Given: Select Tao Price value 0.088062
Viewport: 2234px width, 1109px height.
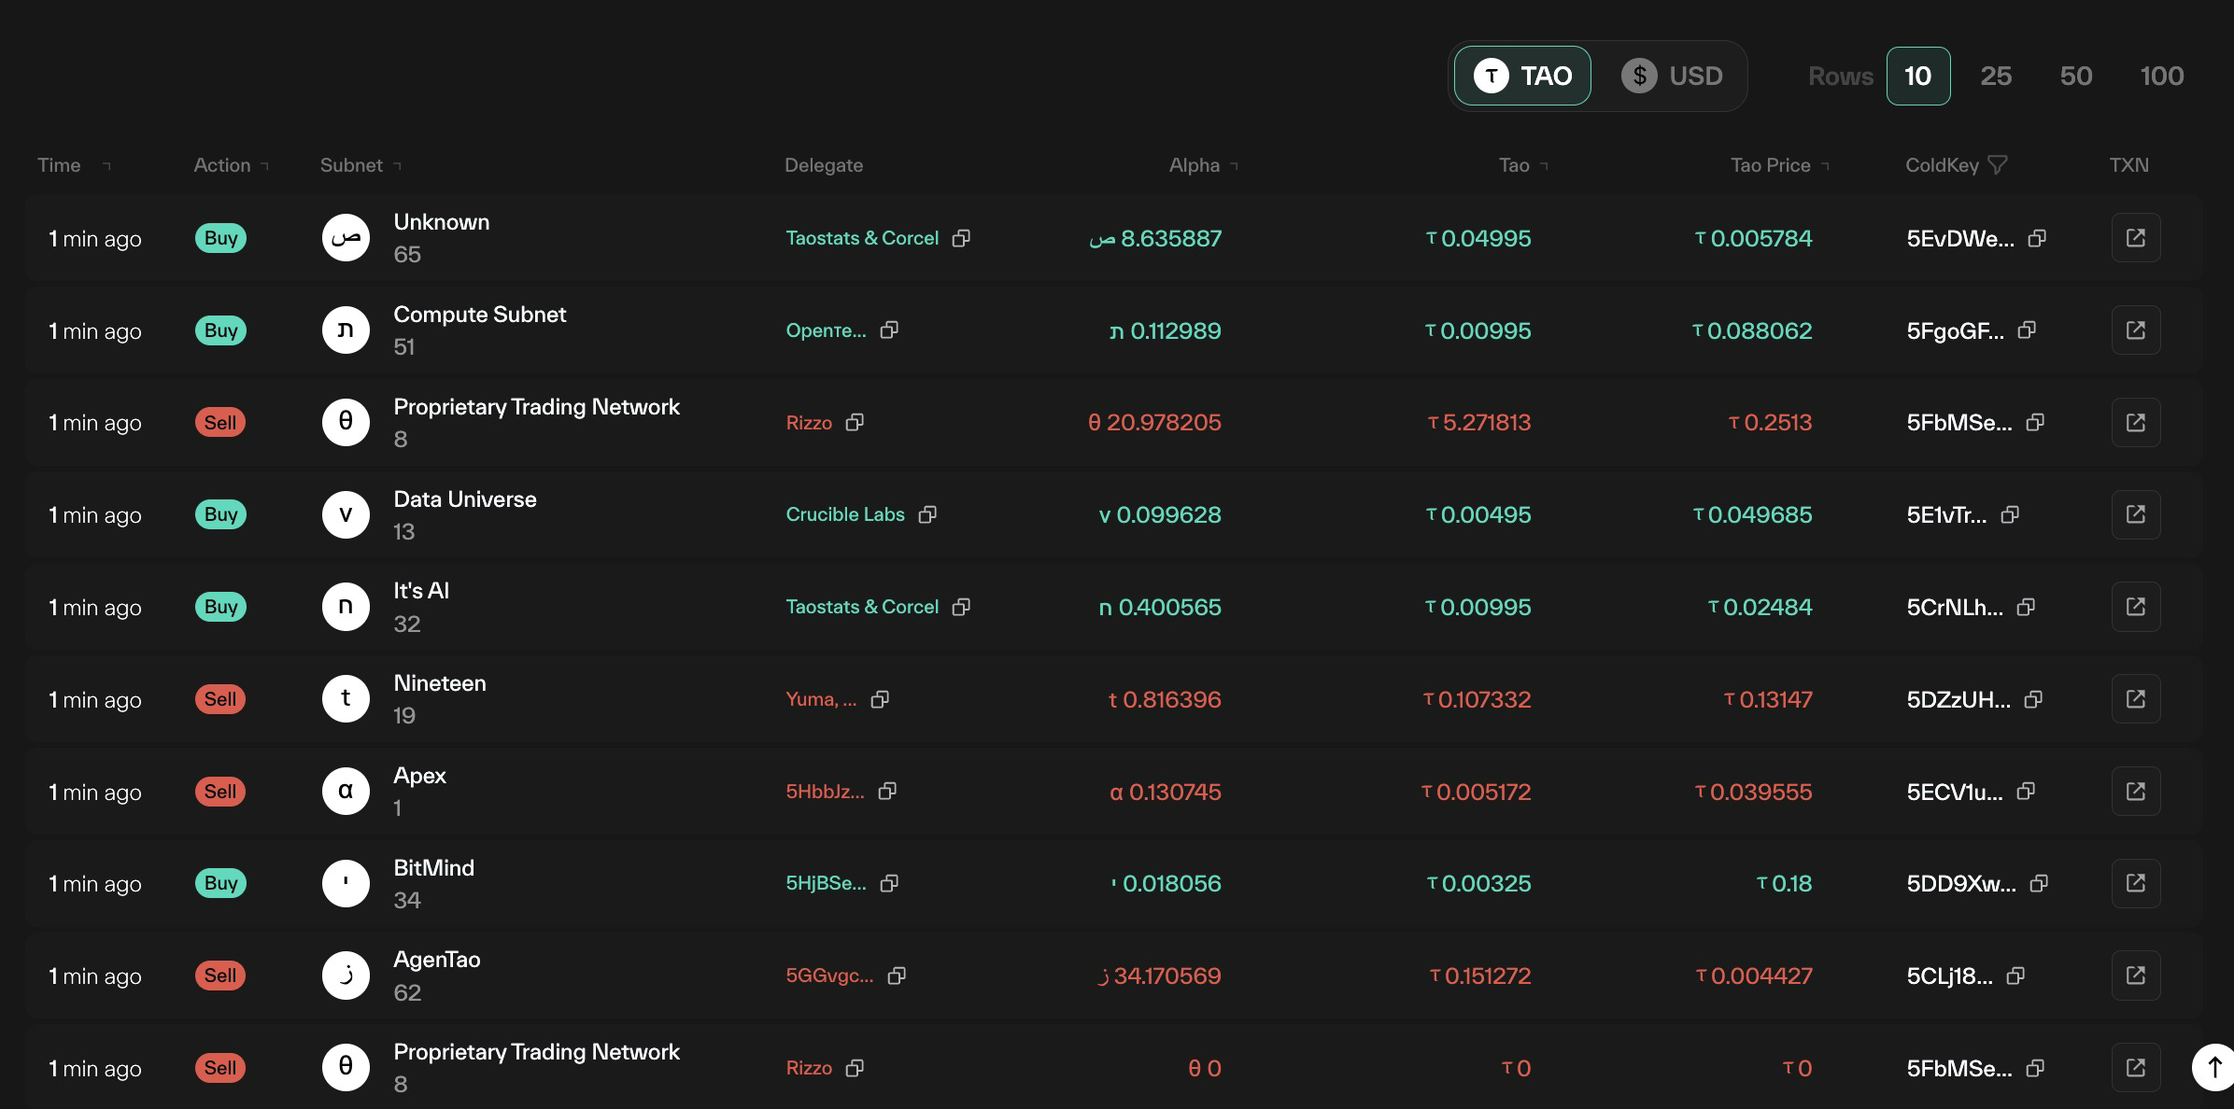Looking at the screenshot, I should pos(1752,330).
